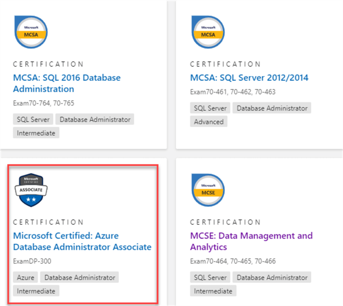Screen dimensions: 343x306
Task: Click CERTIFICATION label above MCSE title
Action: coord(225,222)
